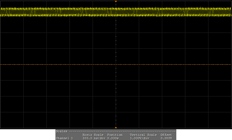232x140 pixels.
Task: Click the right end of the yellow waveform
Action: (x=230, y=12)
